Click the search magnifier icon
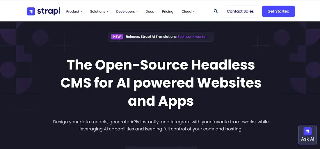The height and width of the screenshot is (149, 320). (x=216, y=11)
